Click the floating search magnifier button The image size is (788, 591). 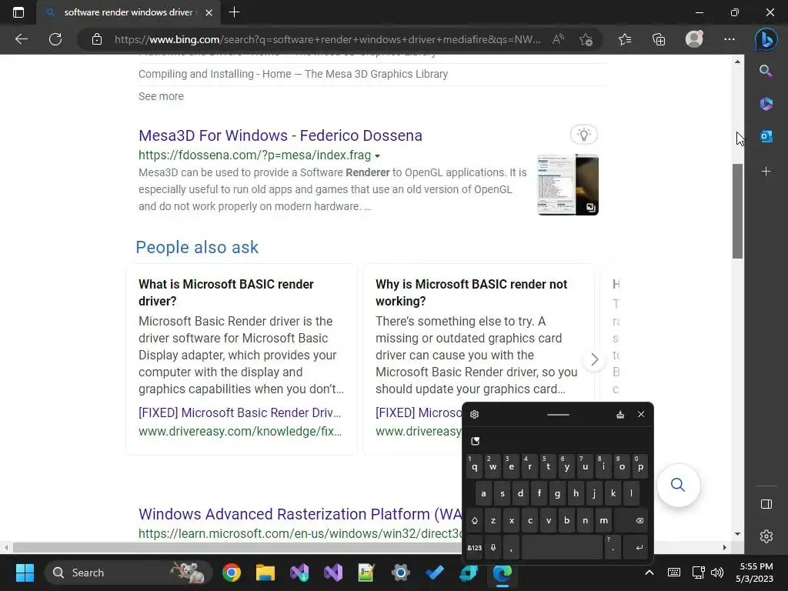pos(678,485)
